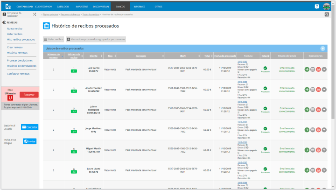Click the gray list icon in Jorge Martínez's row
Viewport: 336px width, 190px height.
tap(313, 130)
